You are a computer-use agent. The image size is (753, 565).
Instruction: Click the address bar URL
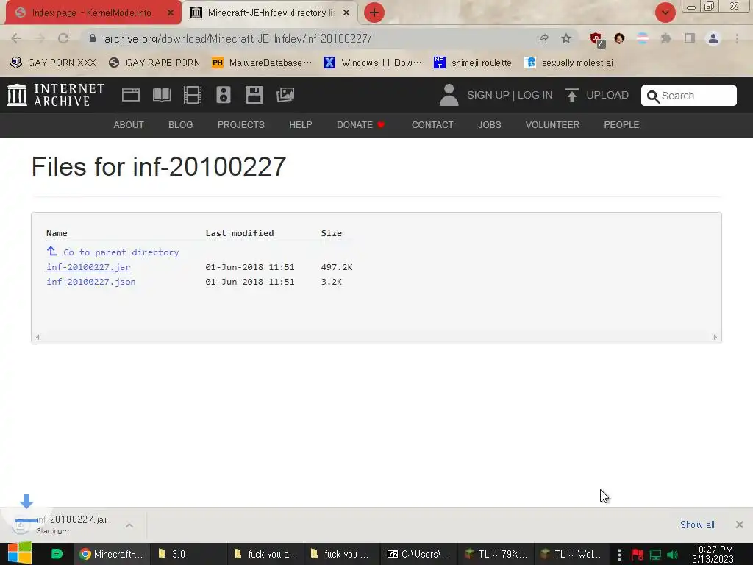(x=238, y=38)
